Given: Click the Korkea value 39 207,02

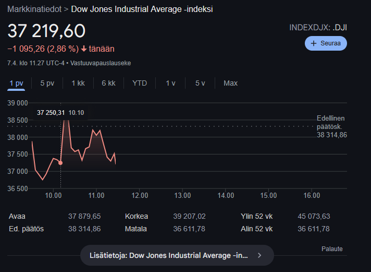Looking at the screenshot, I should [189, 216].
